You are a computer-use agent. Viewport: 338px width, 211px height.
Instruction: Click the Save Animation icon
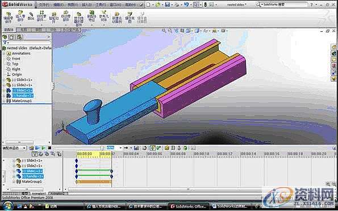(136, 148)
